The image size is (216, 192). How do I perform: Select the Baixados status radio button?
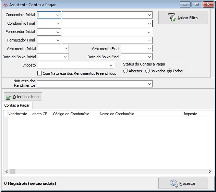[x=147, y=71]
